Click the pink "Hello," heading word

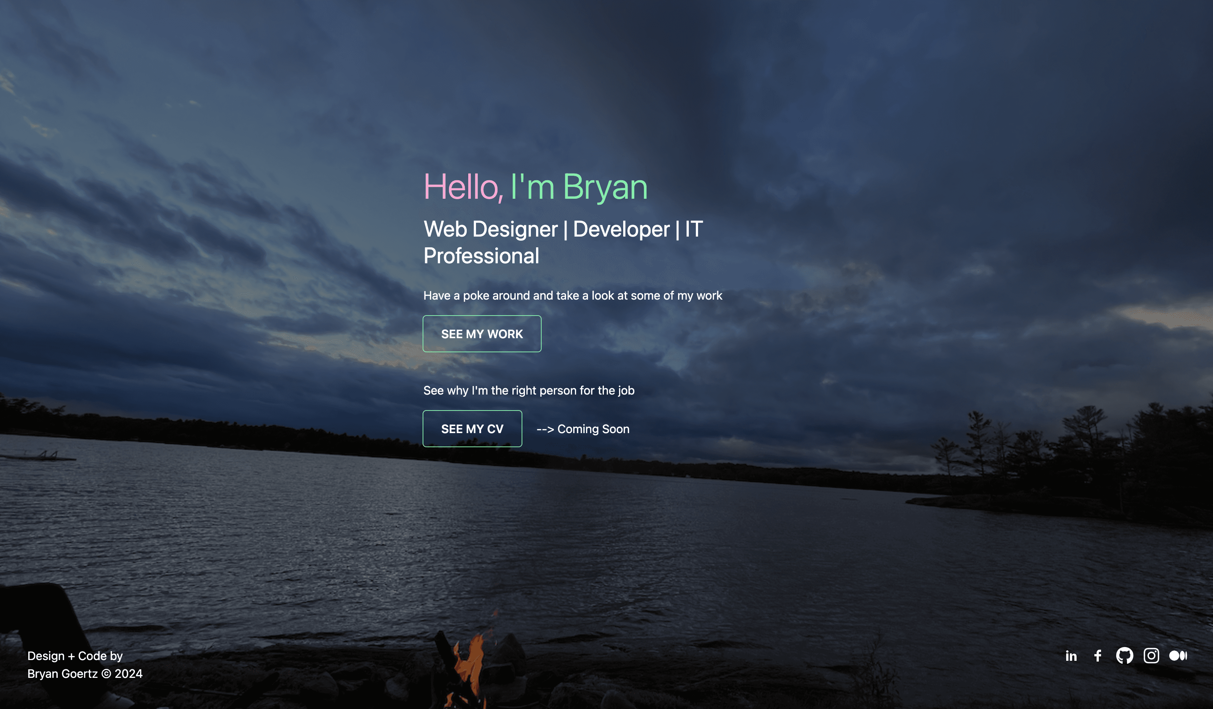coord(463,187)
